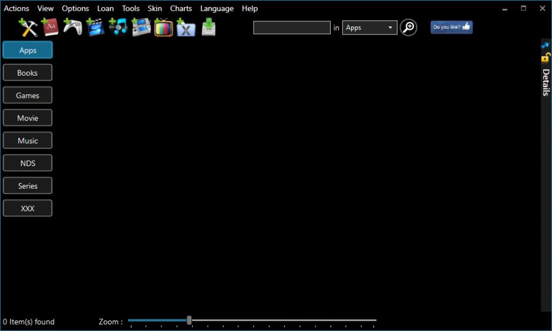Click the Zoom slider handle
The height and width of the screenshot is (331, 552).
(189, 320)
